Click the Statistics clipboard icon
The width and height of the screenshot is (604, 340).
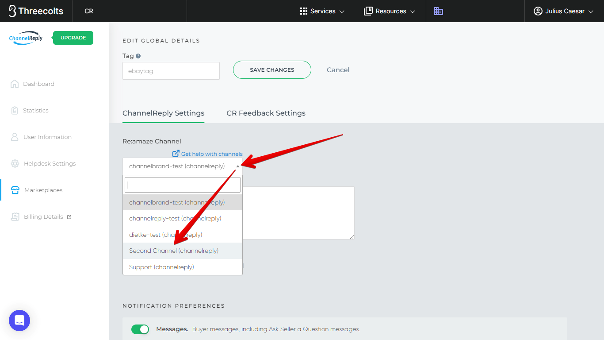click(15, 110)
